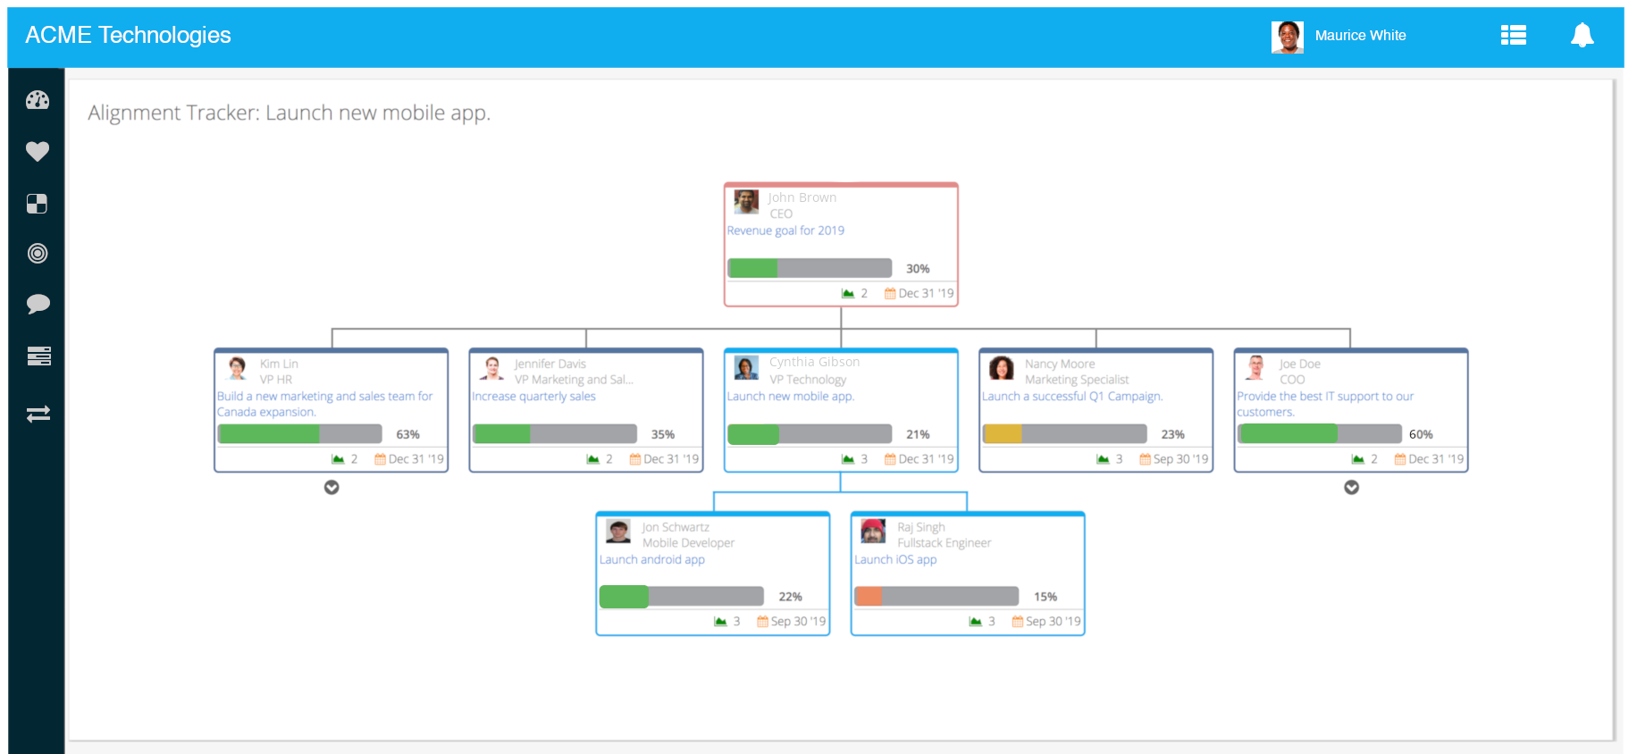1637x754 pixels.
Task: Click key results chart icon on Nancy Moore's card
Action: point(1103,459)
